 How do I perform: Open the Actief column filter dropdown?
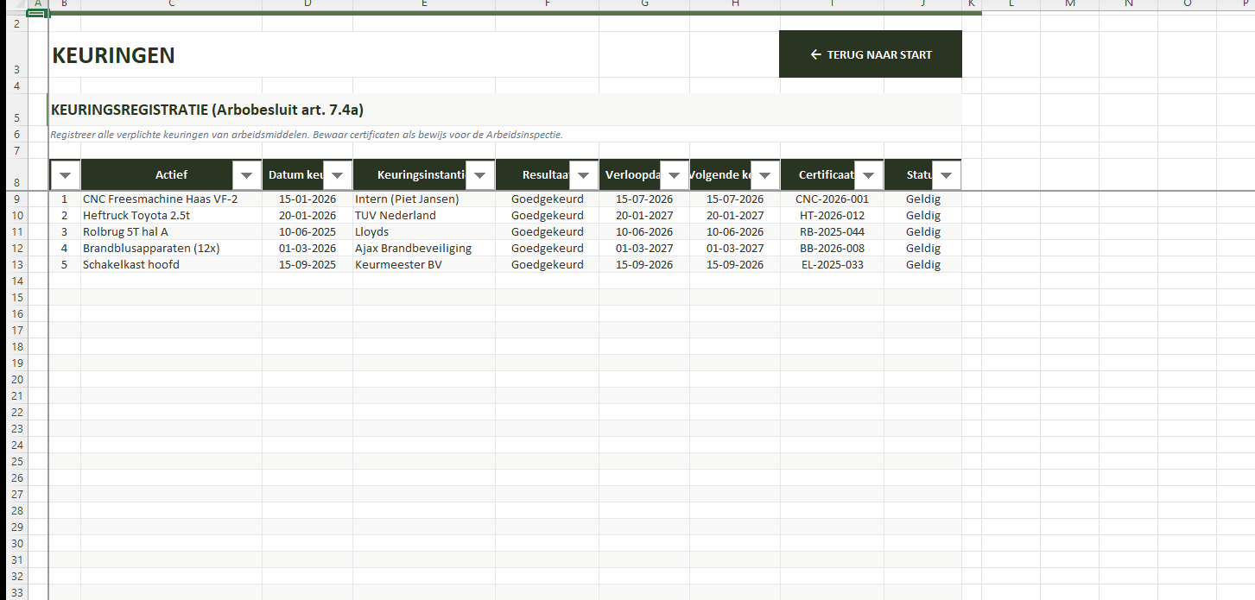click(x=247, y=175)
